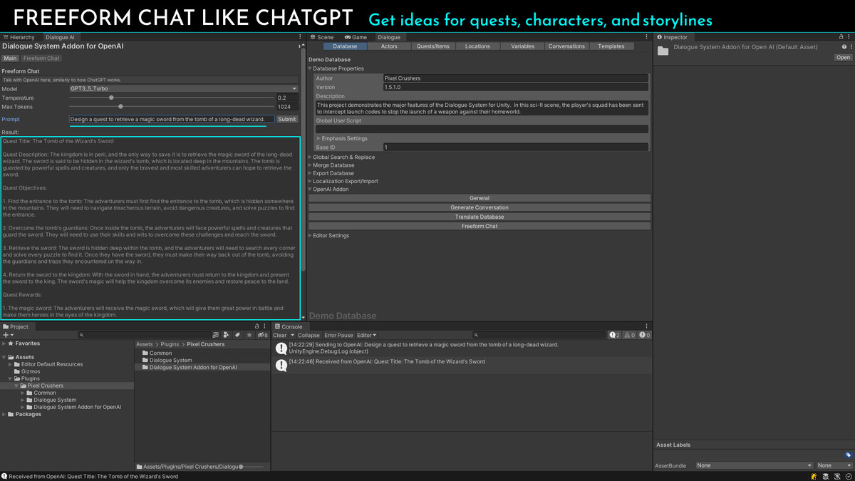Image resolution: width=855 pixels, height=481 pixels.
Task: Open the AssetBundle name dropdown
Action: point(754,465)
